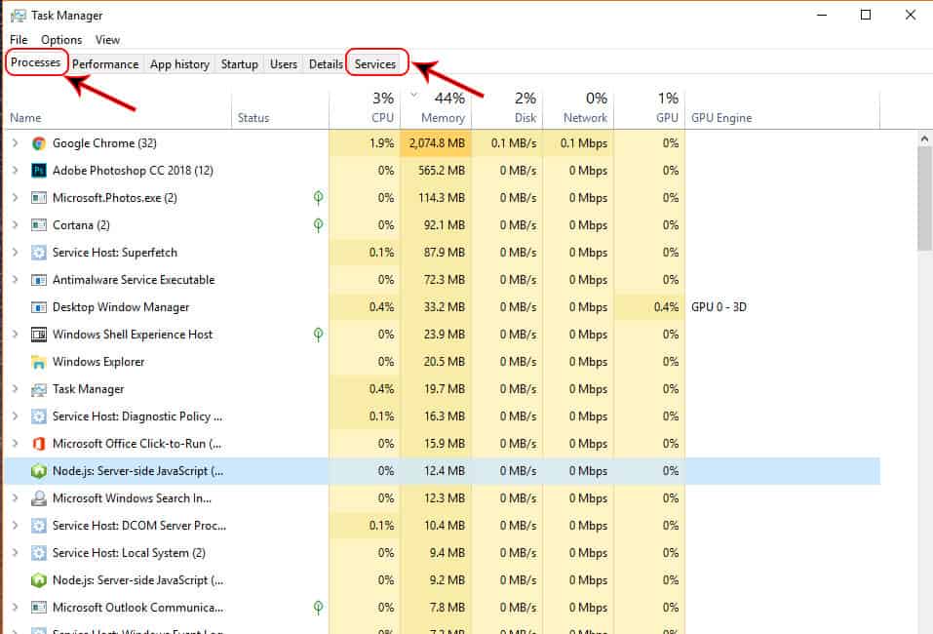Click the leaf icon for Microsoft Outlook Communications
The width and height of the screenshot is (933, 634).
click(x=319, y=608)
